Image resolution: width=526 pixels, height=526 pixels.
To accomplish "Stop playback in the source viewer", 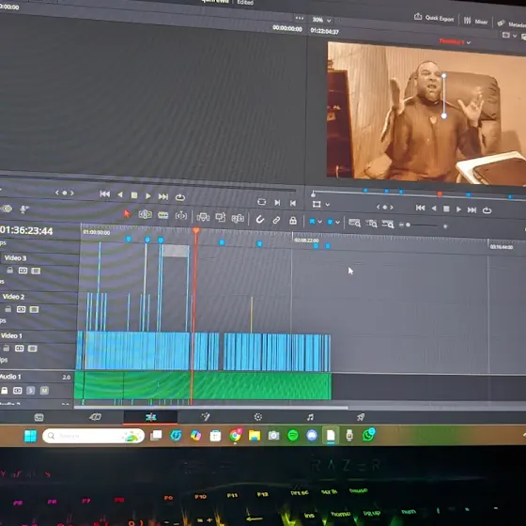I will tap(134, 195).
